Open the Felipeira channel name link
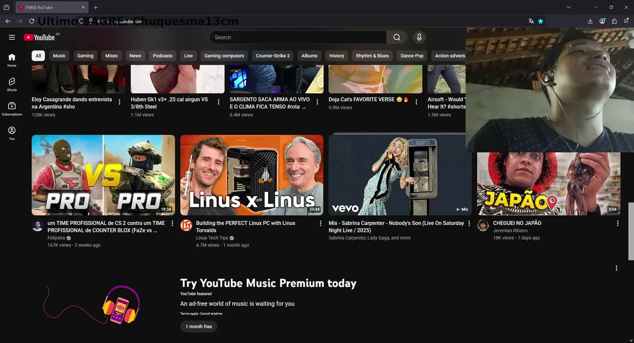Screen dimensions: 634x343 56,238
